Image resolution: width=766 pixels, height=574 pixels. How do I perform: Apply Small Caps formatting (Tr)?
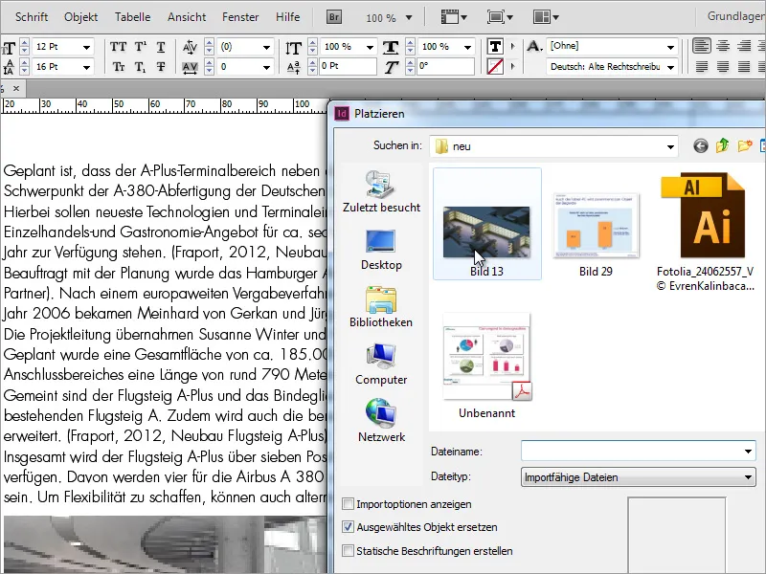pos(118,66)
